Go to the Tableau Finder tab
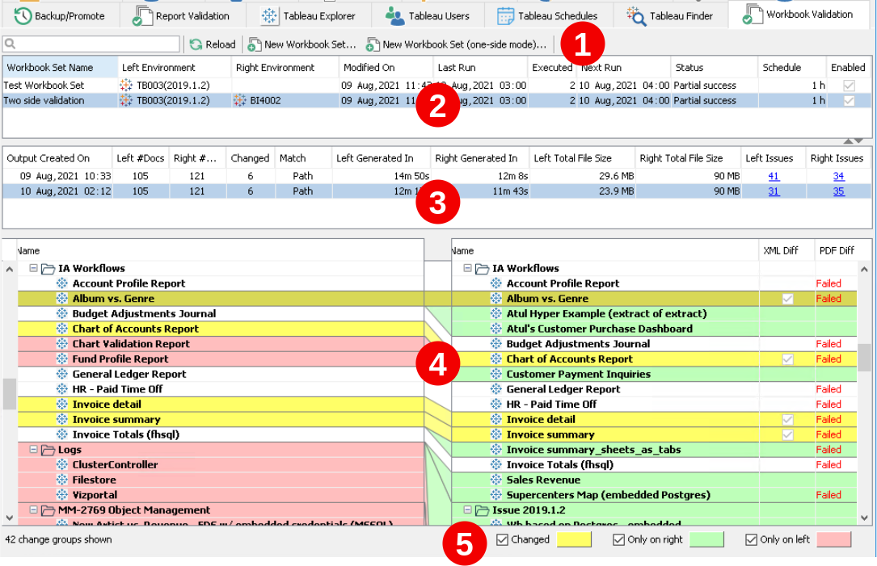Image resolution: width=877 pixels, height=566 pixels. 670,15
